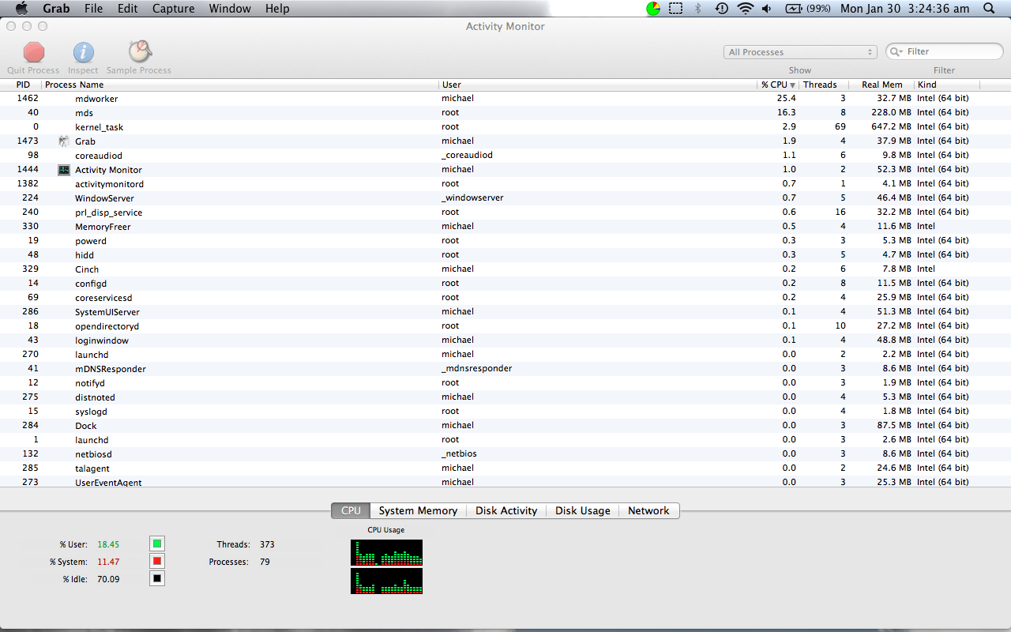Open the Help menu

coord(277,9)
